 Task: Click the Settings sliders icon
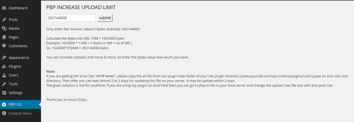(x=4, y=93)
